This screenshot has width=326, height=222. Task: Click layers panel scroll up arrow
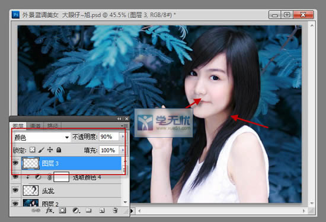click(125, 161)
